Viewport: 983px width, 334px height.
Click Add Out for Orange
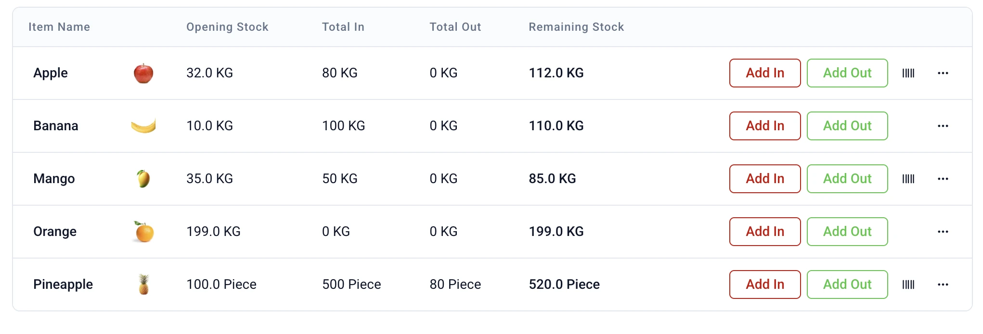point(847,231)
